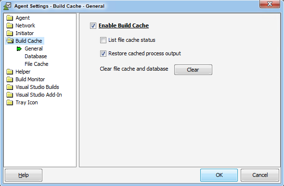284x186 pixels.
Task: Uncheck Restore cached process output
Action: (x=103, y=53)
